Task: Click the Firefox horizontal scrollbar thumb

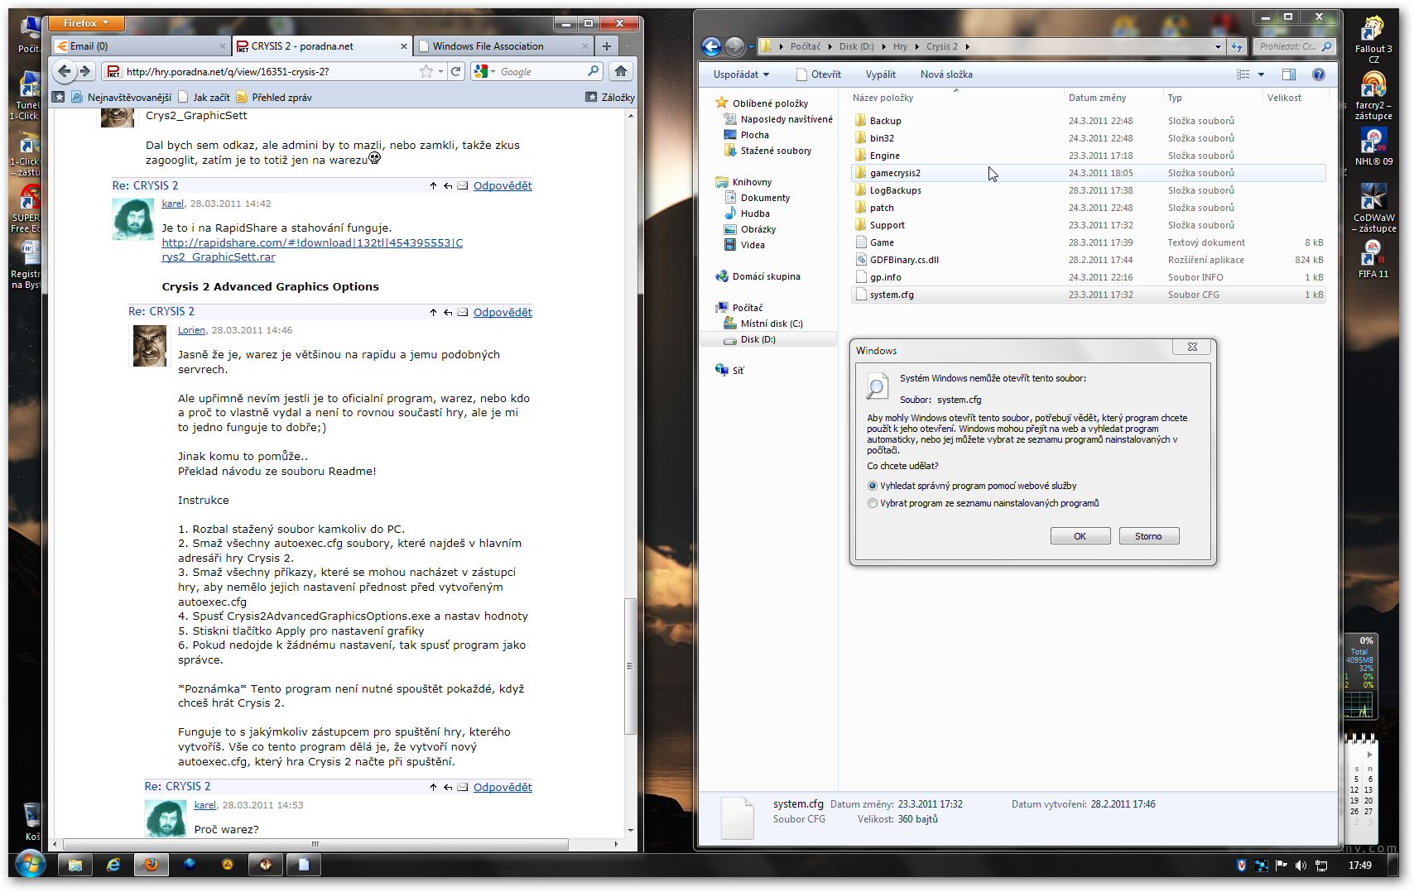Action: tap(315, 844)
